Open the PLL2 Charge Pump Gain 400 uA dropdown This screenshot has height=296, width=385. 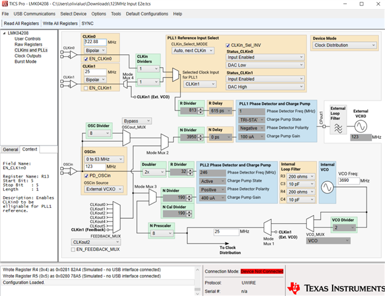coord(213,198)
